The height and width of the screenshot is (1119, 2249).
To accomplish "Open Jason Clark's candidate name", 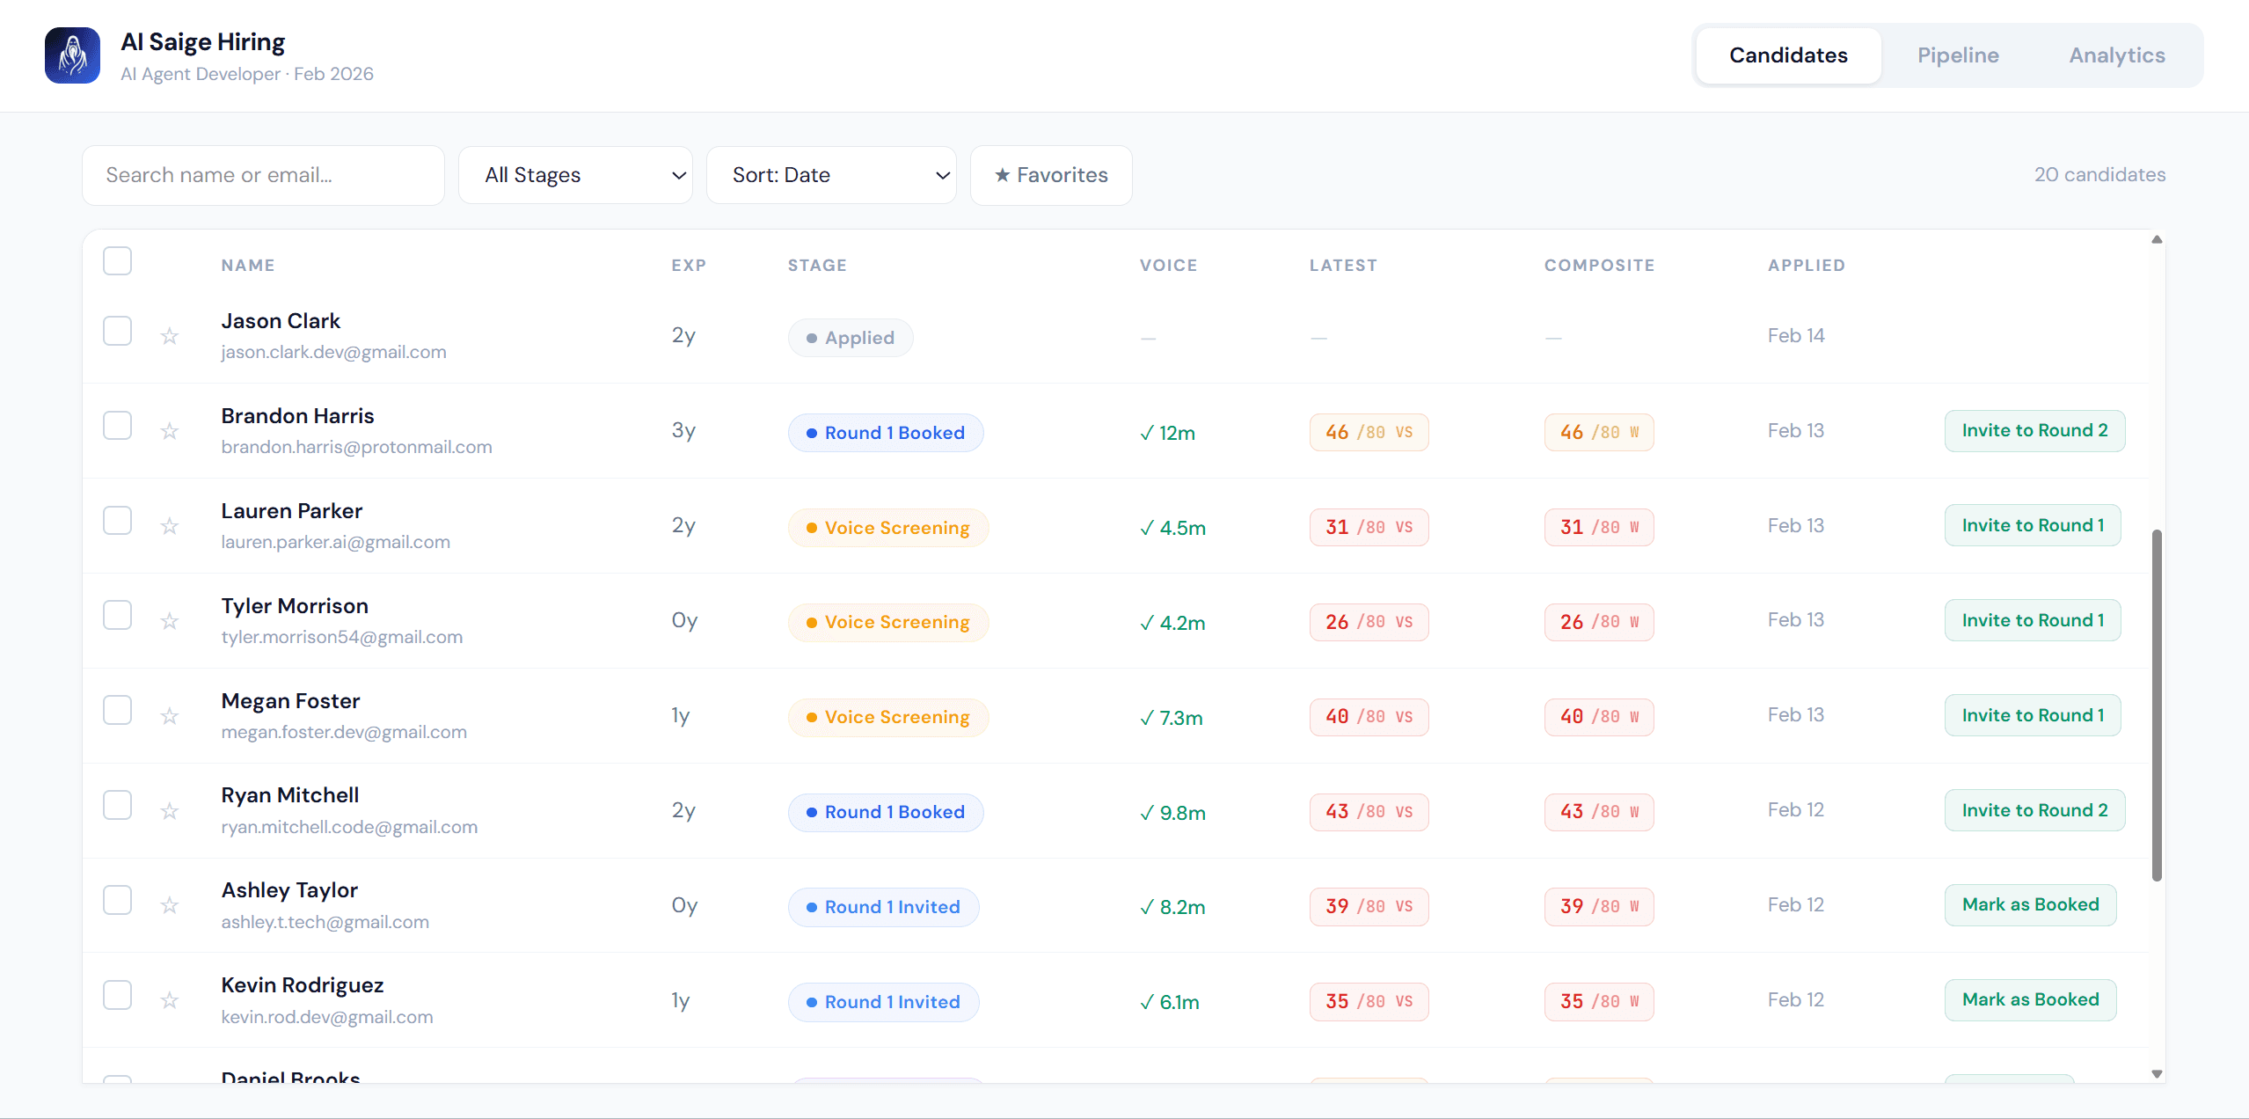I will click(x=281, y=321).
